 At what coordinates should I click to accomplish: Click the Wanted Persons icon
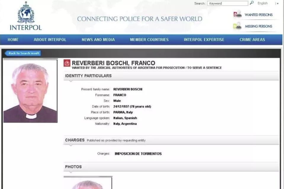pos(238,14)
